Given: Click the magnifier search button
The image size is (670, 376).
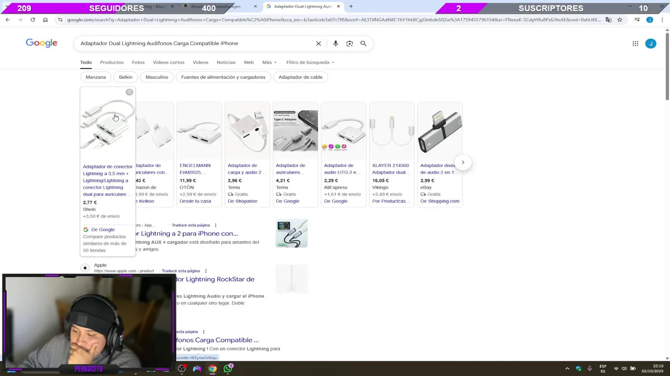Looking at the screenshot, I should coord(363,43).
